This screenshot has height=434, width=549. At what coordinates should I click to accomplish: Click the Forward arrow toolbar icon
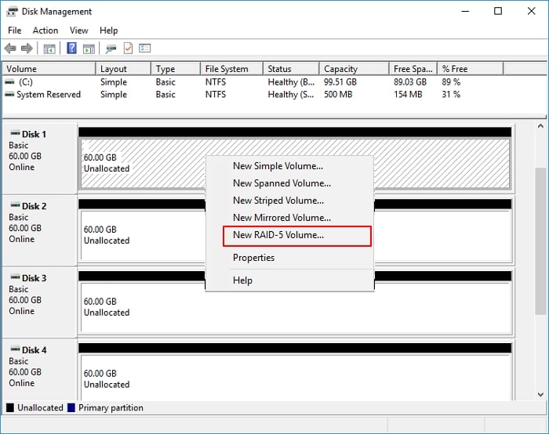(27, 49)
